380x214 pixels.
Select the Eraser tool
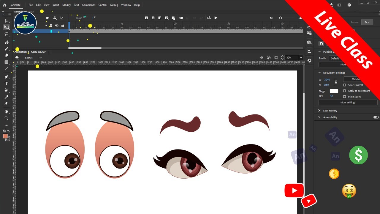tap(6, 55)
